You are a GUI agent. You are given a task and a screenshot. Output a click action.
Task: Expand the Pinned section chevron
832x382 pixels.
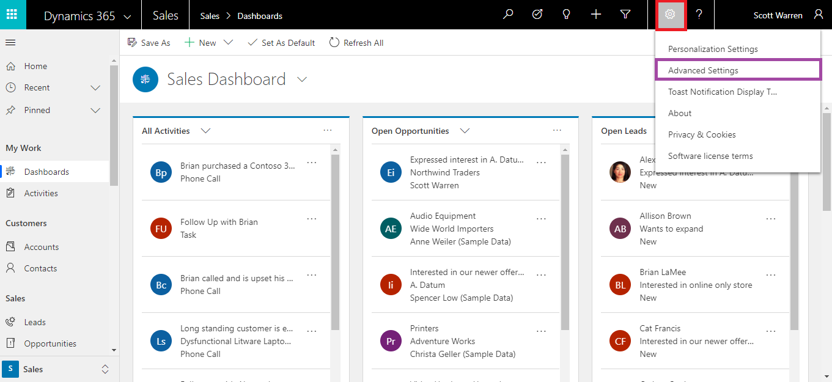[x=95, y=111]
